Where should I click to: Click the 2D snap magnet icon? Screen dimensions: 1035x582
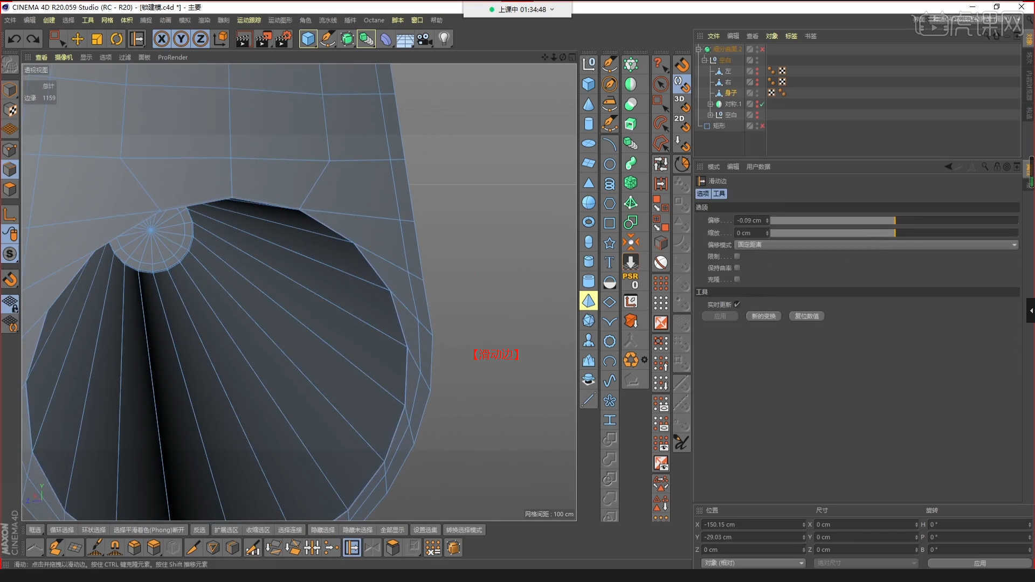click(x=681, y=123)
